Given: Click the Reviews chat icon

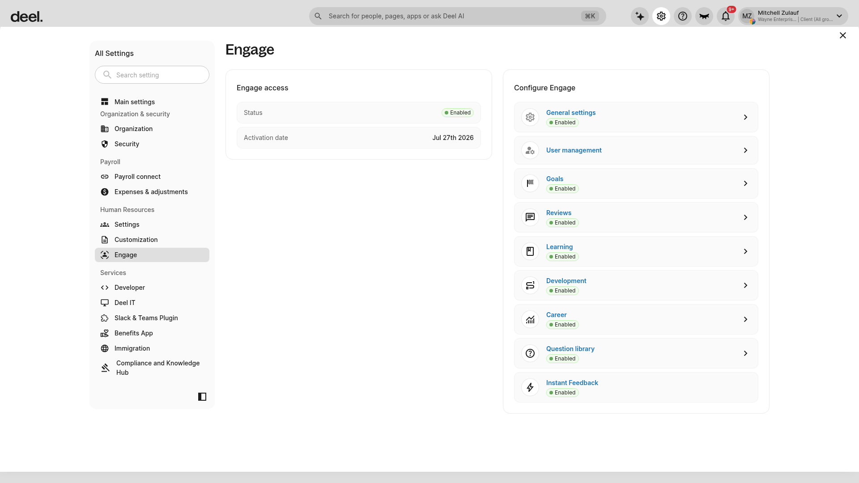Looking at the screenshot, I should [530, 217].
